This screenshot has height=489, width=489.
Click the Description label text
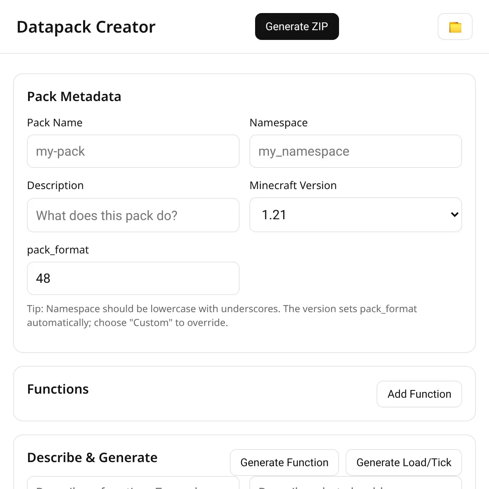[x=55, y=185]
